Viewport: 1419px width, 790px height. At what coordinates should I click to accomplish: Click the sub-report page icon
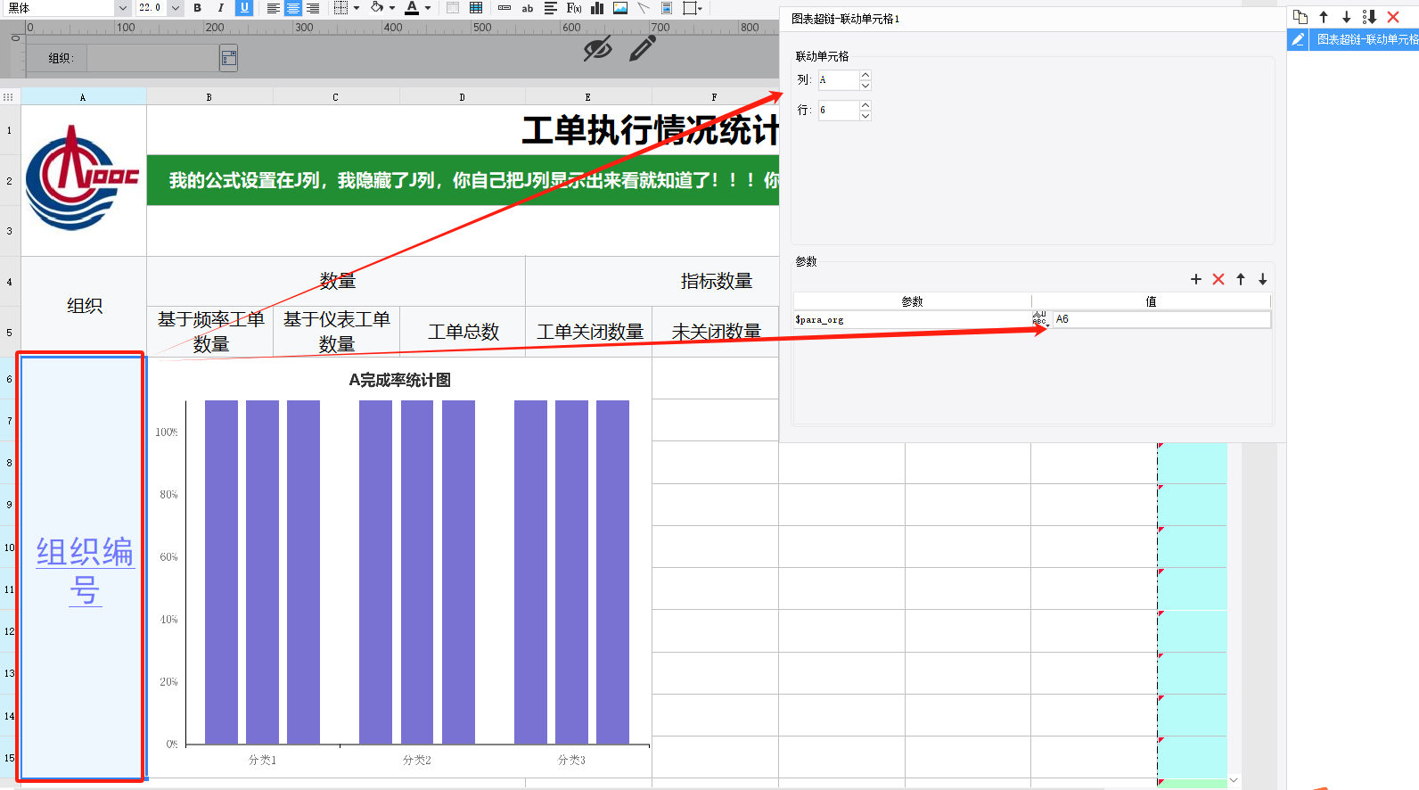pyautogui.click(x=667, y=8)
